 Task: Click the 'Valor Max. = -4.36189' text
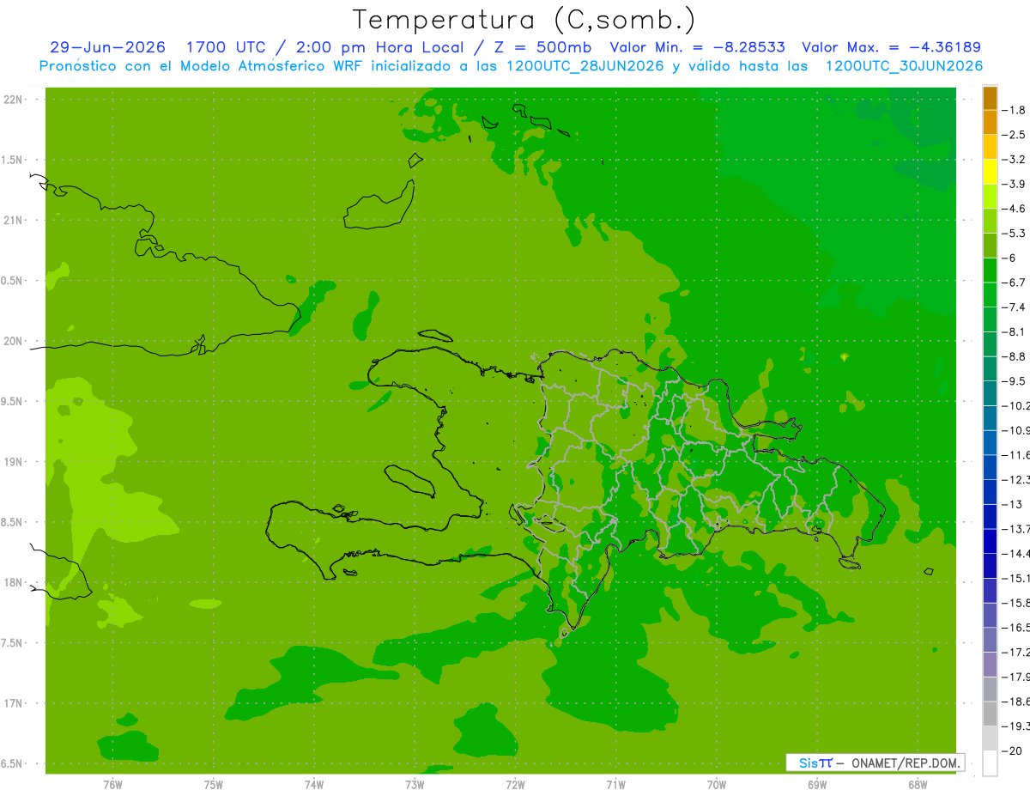891,47
